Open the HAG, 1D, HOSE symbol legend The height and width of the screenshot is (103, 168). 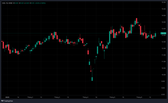click(x=7, y=3)
